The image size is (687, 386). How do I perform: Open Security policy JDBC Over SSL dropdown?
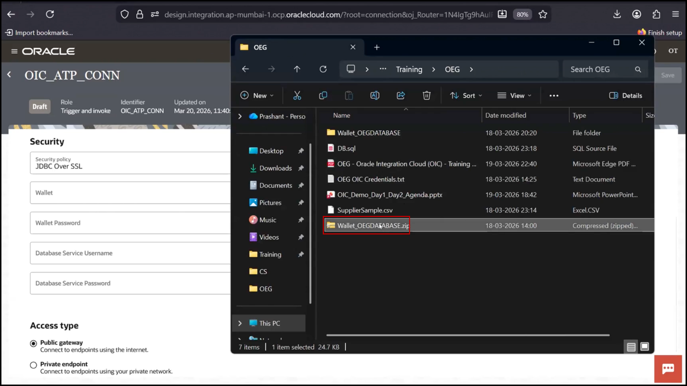pyautogui.click(x=130, y=163)
